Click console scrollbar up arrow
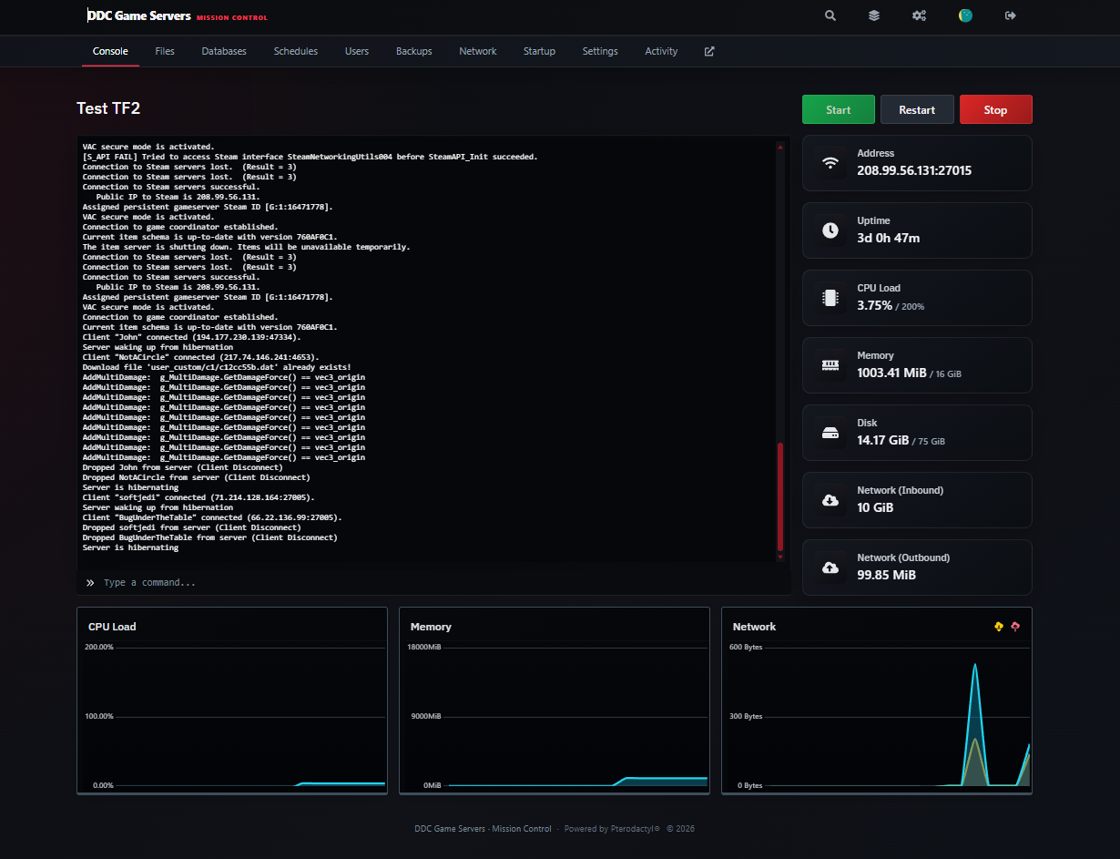1120x859 pixels. (x=780, y=146)
